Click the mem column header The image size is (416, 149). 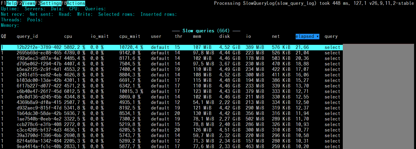click(x=197, y=36)
